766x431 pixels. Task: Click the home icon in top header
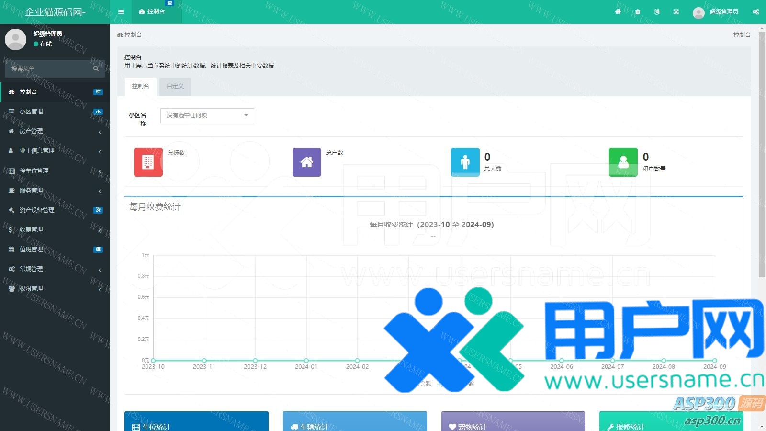click(x=618, y=12)
